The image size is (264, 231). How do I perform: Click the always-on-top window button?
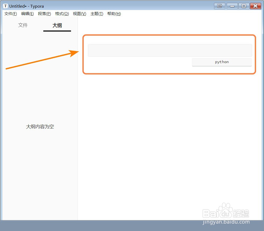pos(220,6)
